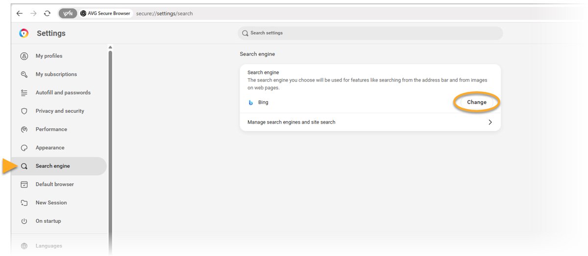588x256 pixels.
Task: Click the Bing search engine name
Action: point(263,103)
